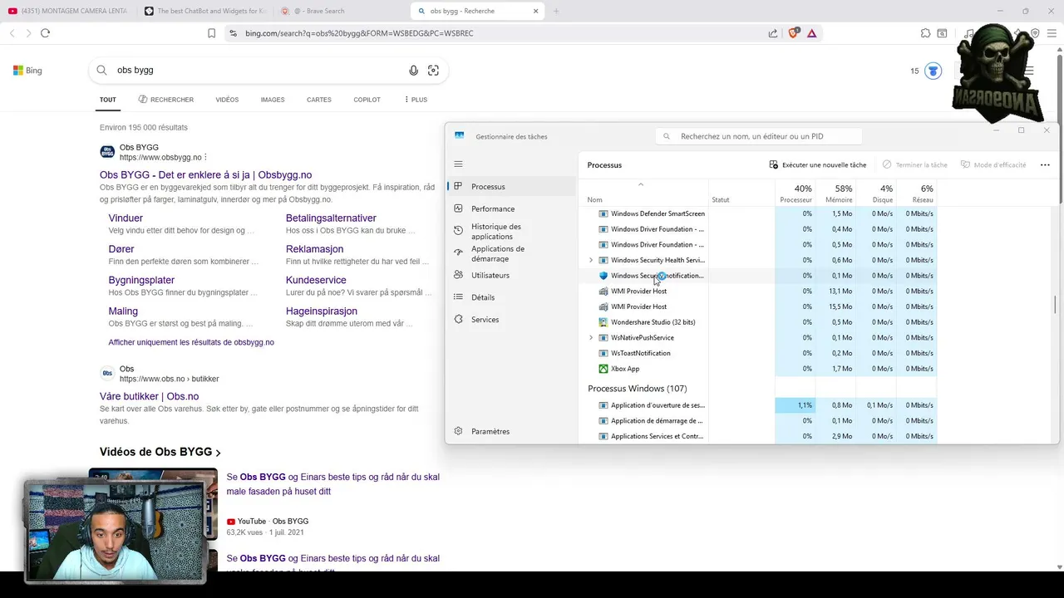1064x598 pixels.
Task: Click the Task Manager search field
Action: 758,136
